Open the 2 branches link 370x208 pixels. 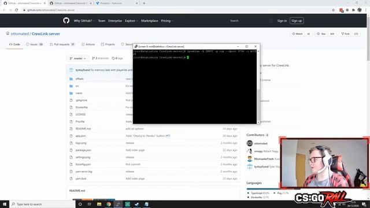100,58
